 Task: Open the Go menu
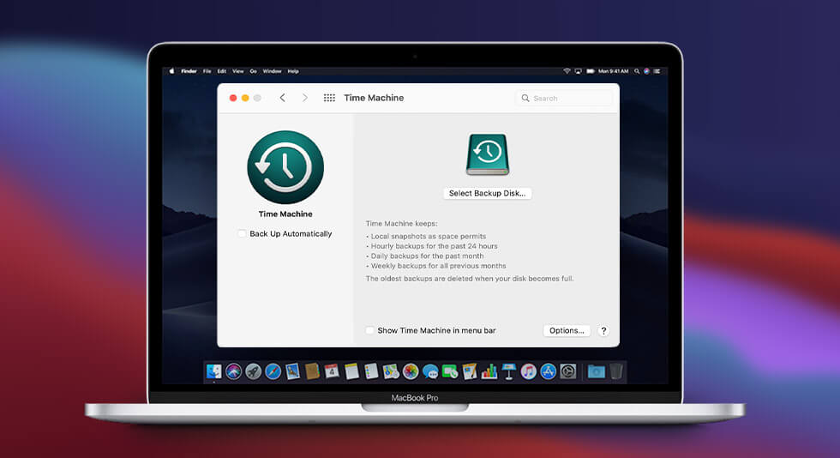point(253,71)
